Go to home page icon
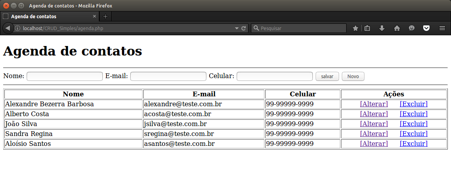The height and width of the screenshot is (182, 451). 397,28
